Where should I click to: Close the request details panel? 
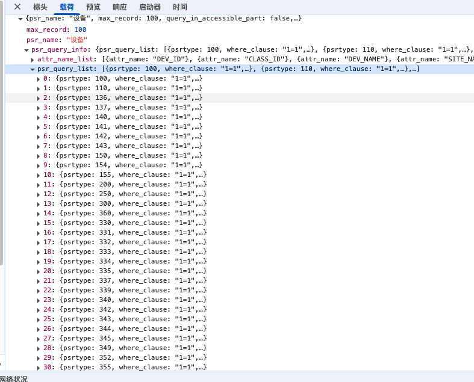(x=17, y=7)
